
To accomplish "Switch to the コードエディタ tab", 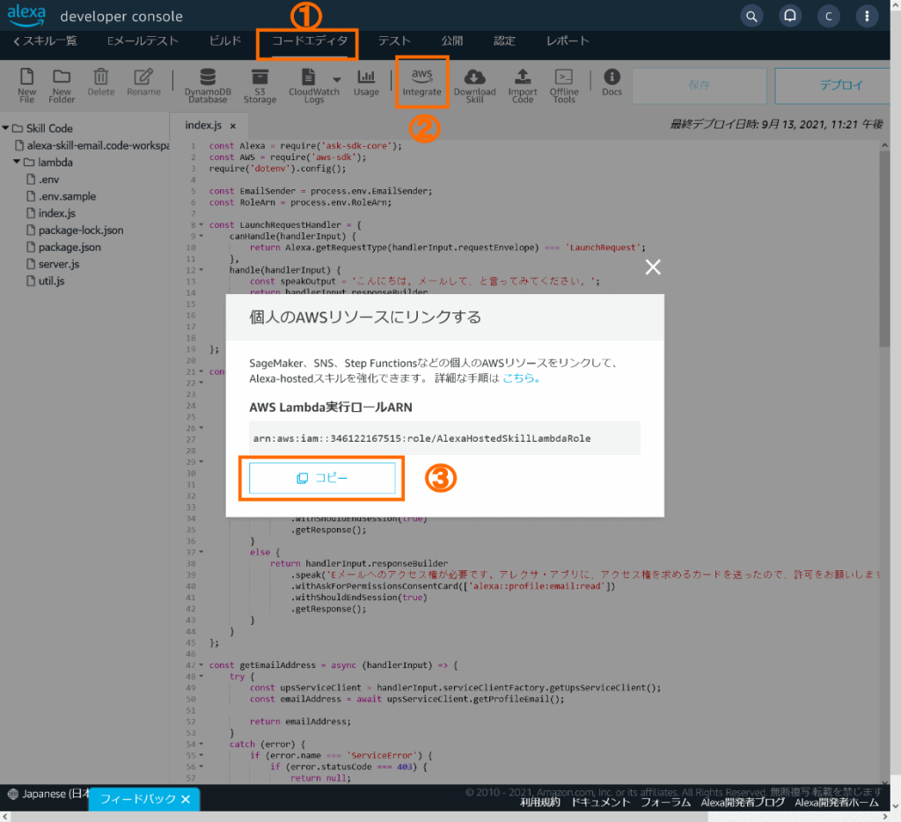I will 309,40.
